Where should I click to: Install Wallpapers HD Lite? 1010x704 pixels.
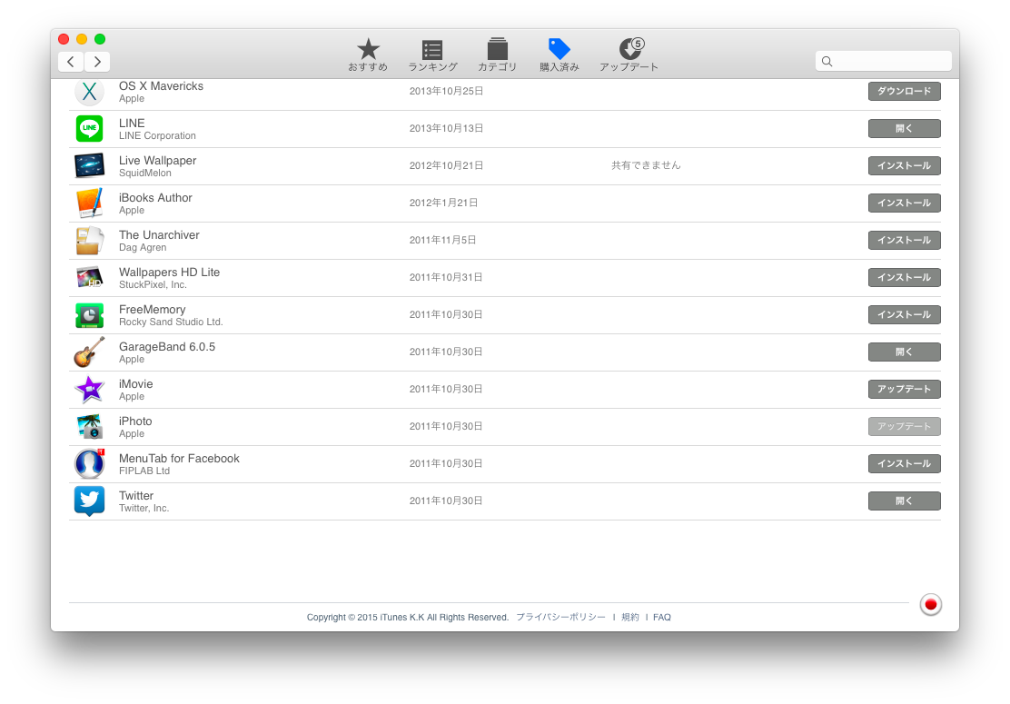point(905,278)
